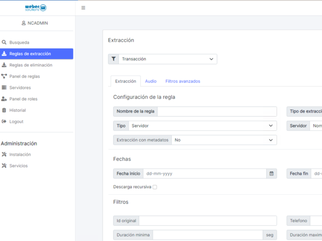Image resolution: width=322 pixels, height=241 pixels.
Task: Focus the Fecha inicio date field
Action: coord(205,174)
